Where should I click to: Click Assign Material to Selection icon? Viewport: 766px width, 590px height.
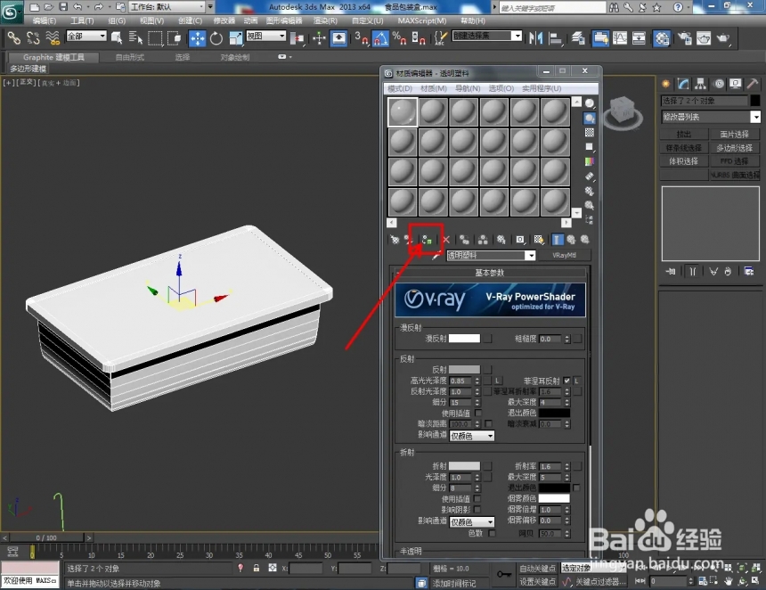point(427,240)
